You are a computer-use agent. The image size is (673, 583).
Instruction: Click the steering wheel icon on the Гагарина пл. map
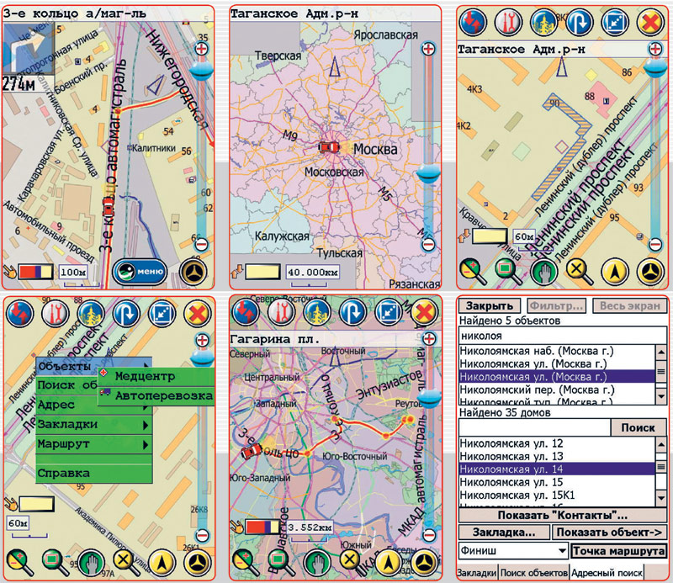point(424,563)
